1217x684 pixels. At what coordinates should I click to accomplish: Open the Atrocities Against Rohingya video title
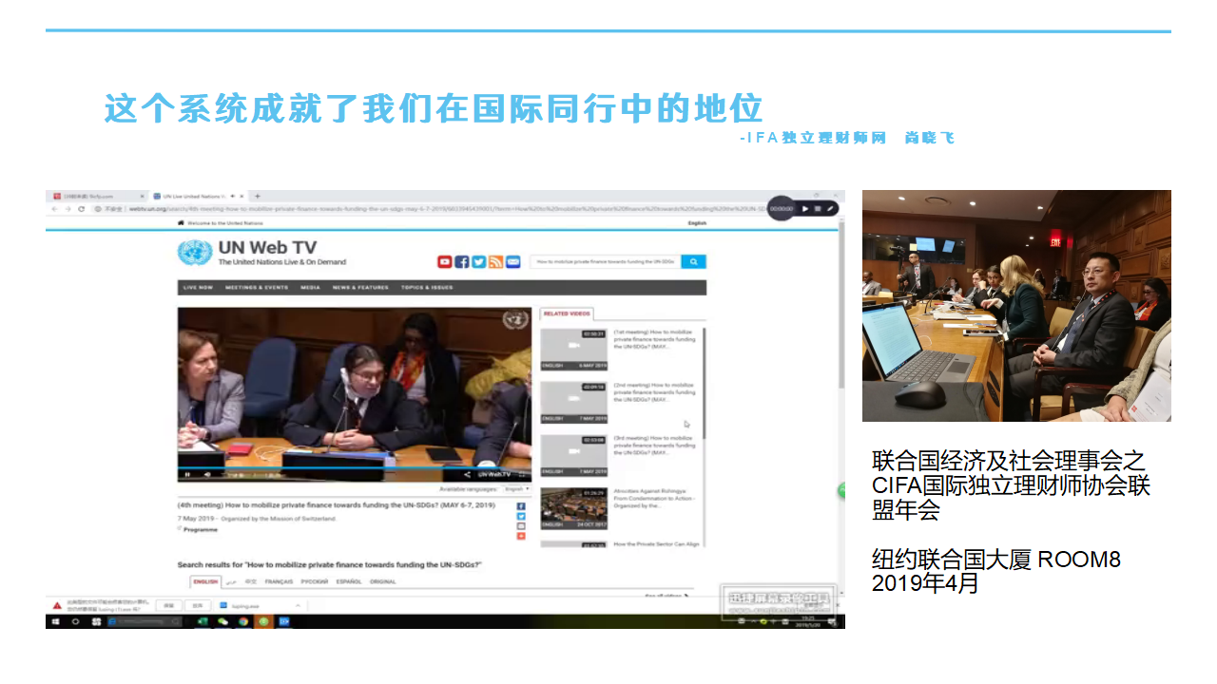[x=654, y=498]
